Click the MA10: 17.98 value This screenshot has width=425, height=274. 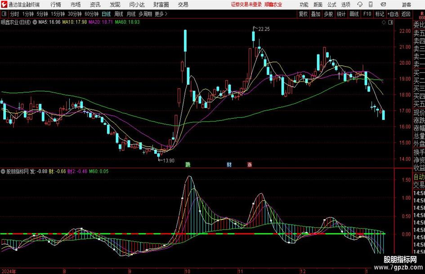coord(75,22)
